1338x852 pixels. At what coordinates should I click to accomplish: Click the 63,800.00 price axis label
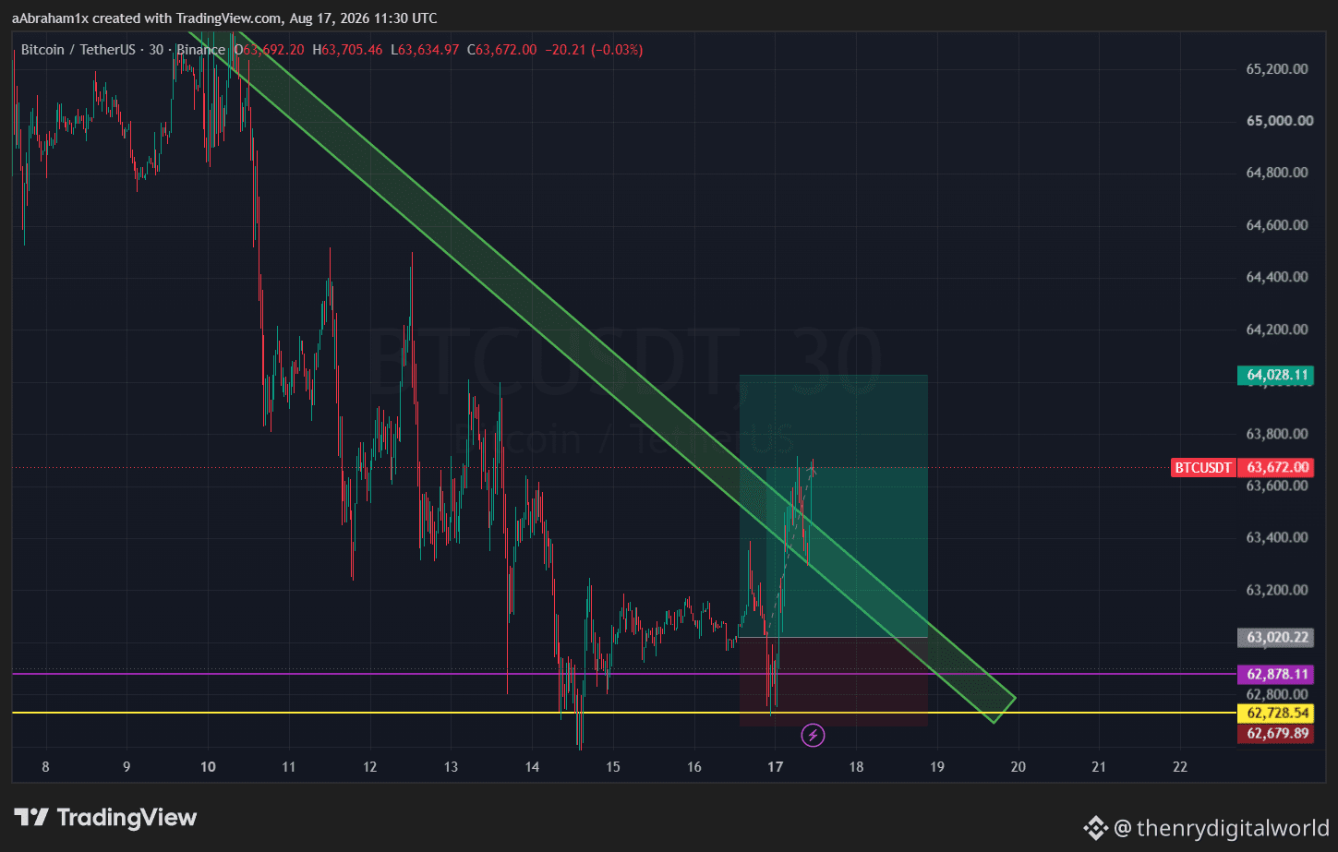pyautogui.click(x=1277, y=434)
